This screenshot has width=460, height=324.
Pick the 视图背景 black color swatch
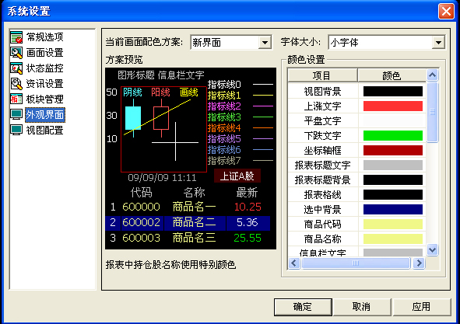(x=393, y=92)
